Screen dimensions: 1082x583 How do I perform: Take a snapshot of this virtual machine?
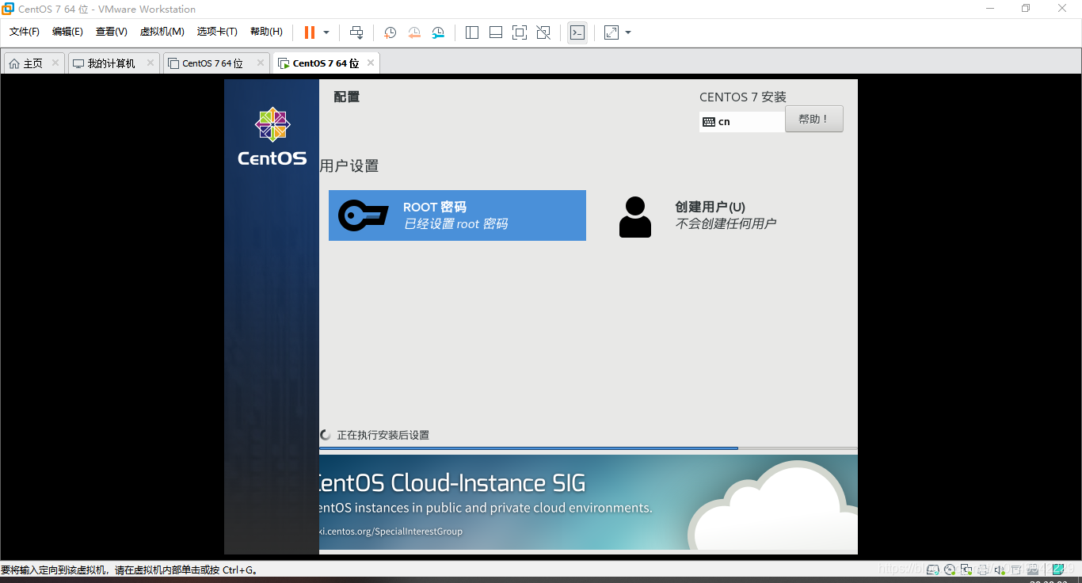pyautogui.click(x=391, y=32)
